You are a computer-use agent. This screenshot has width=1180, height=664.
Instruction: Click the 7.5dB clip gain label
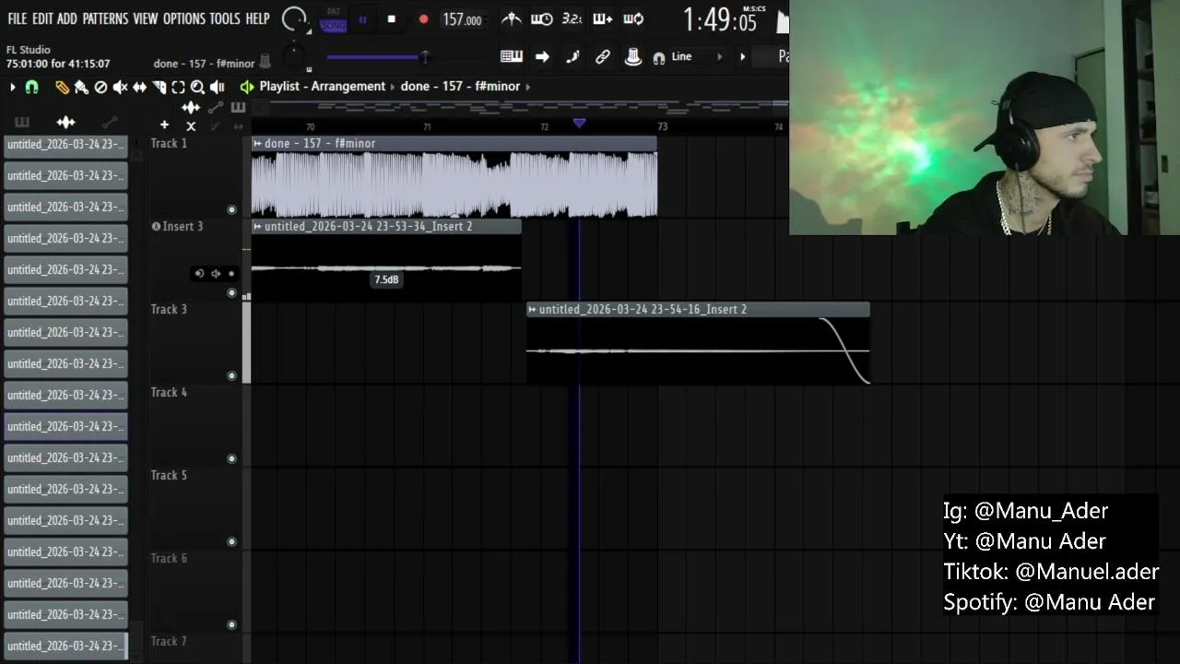click(386, 279)
